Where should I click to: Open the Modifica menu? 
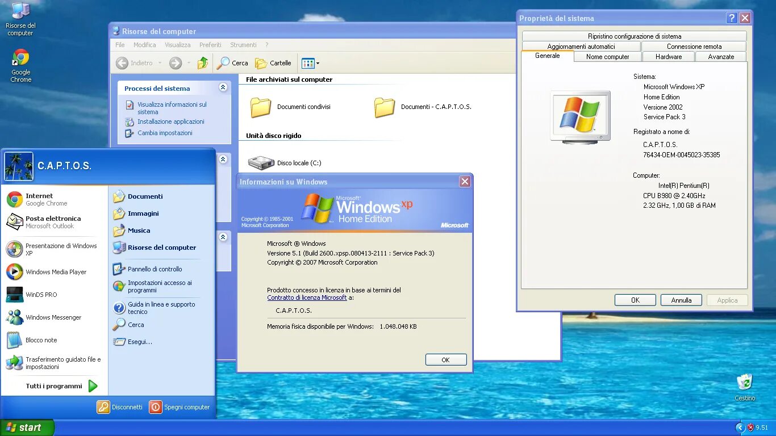145,45
